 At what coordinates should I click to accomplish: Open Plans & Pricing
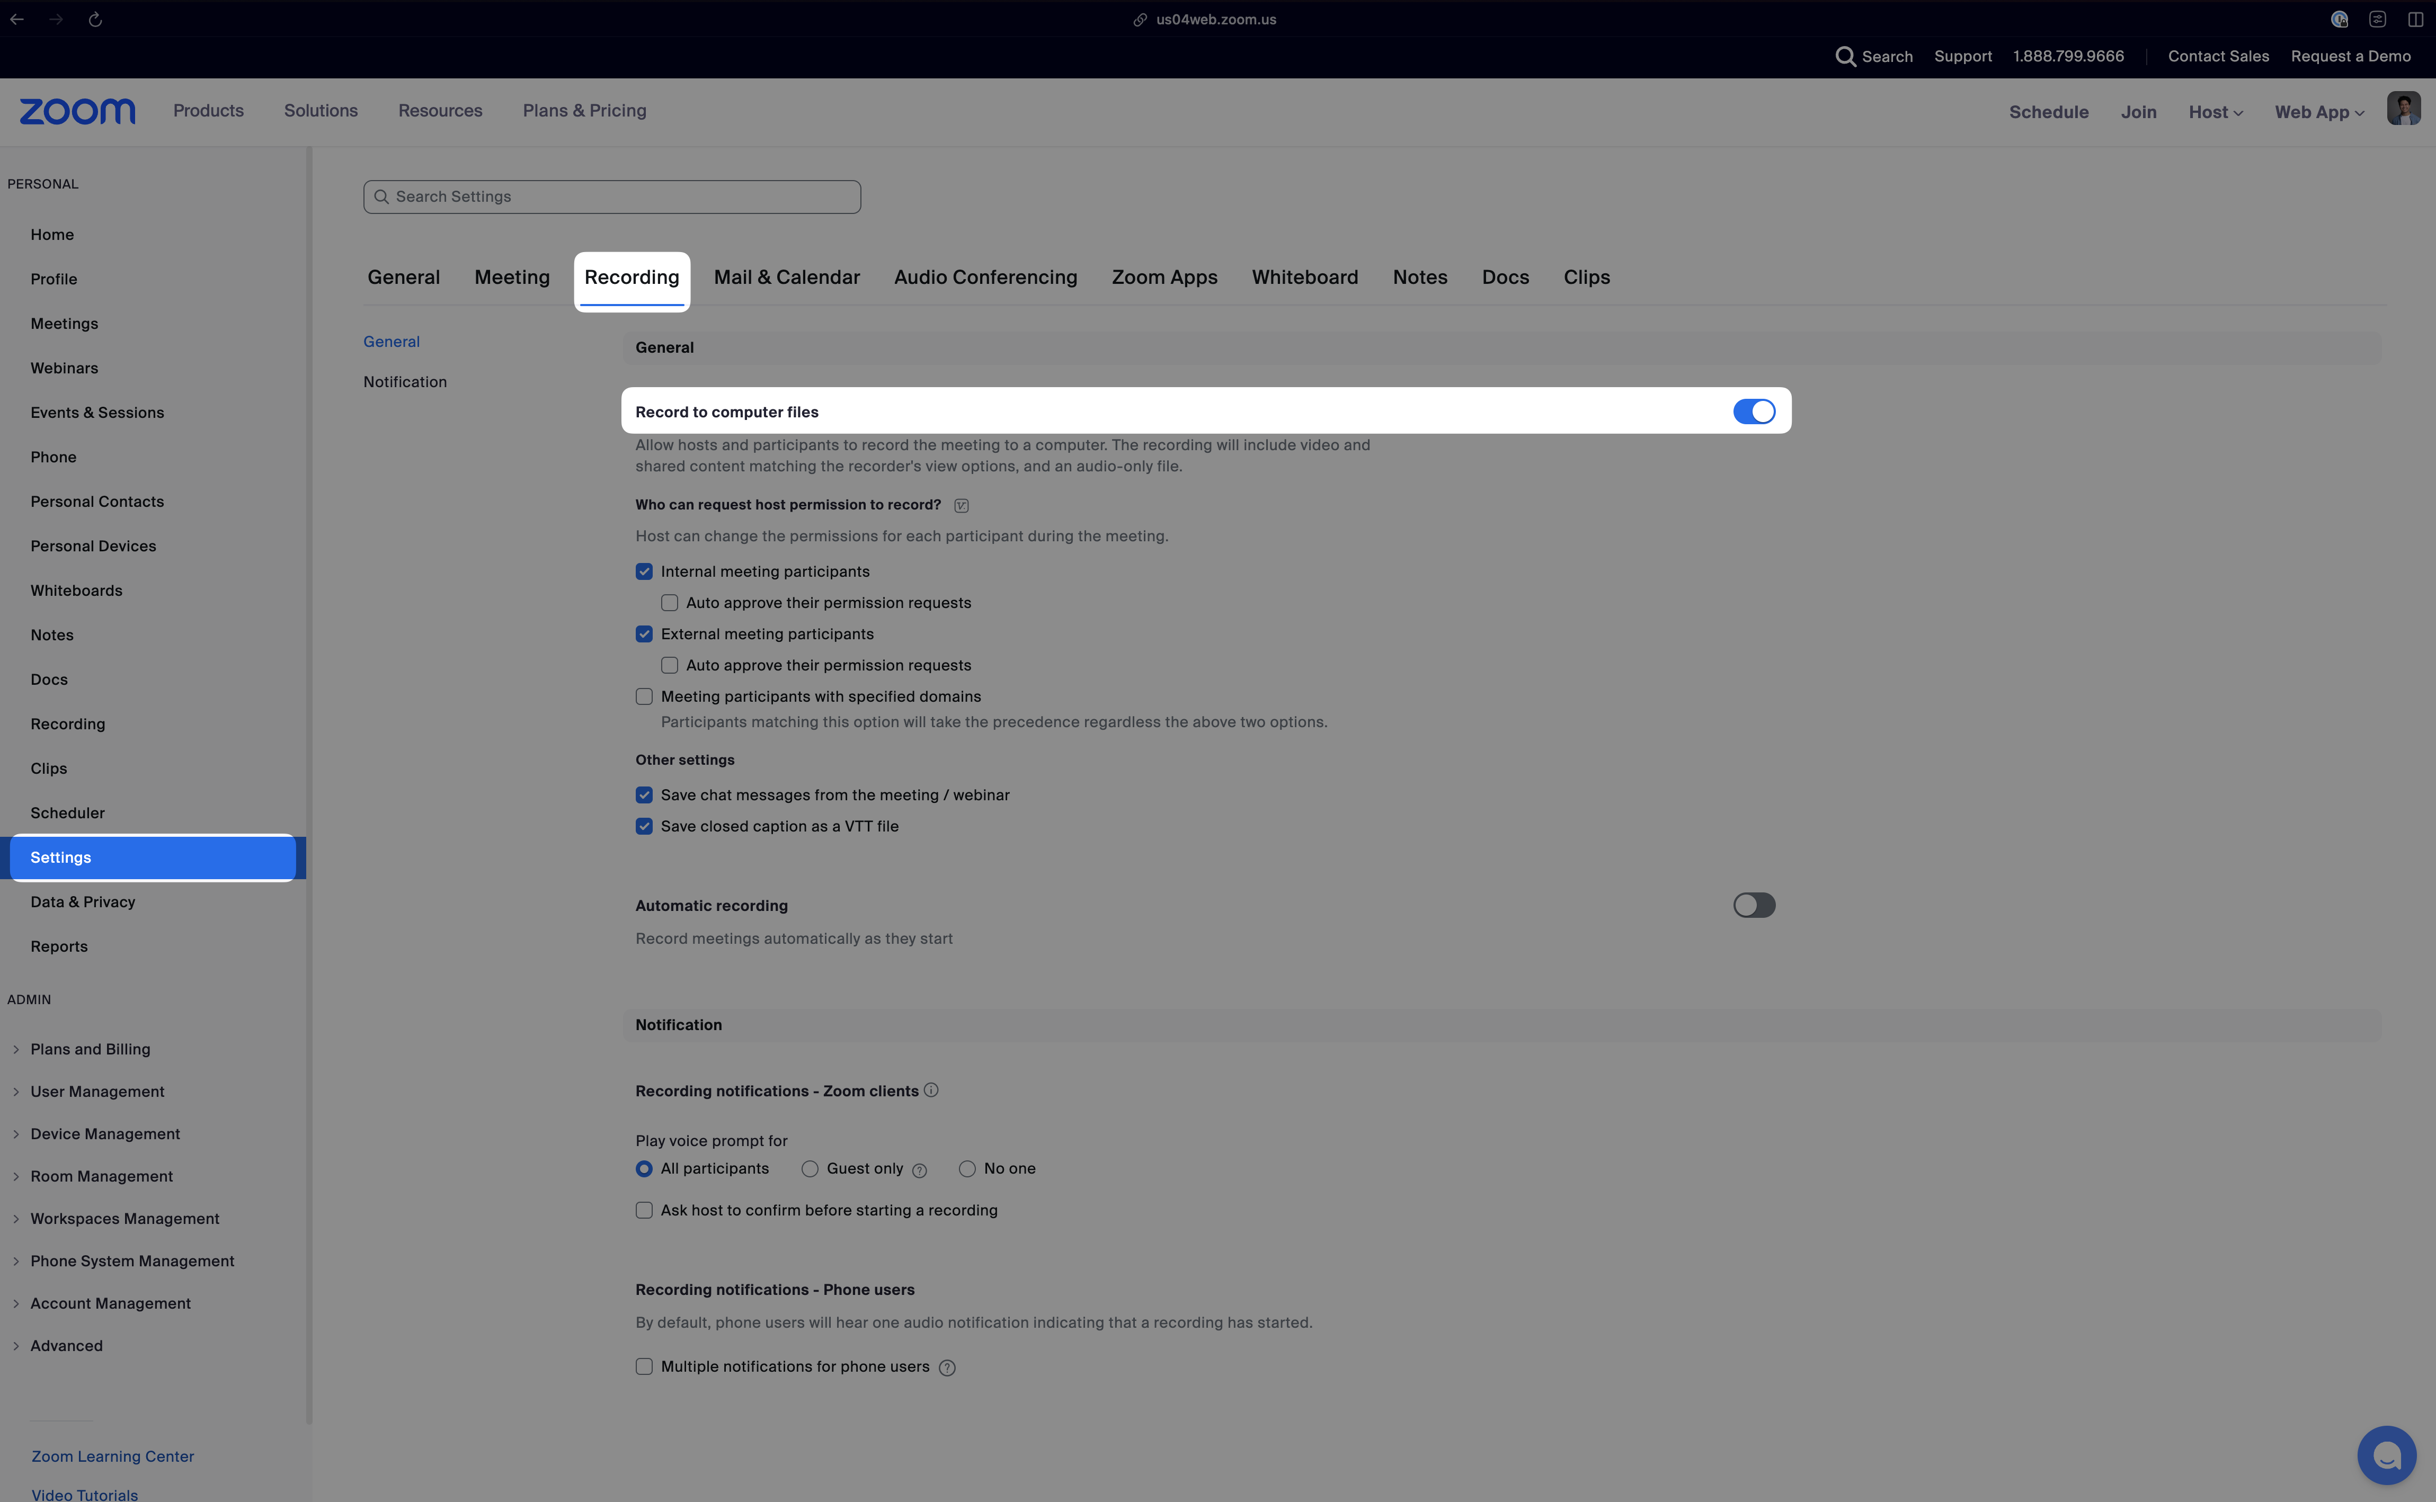pos(584,111)
